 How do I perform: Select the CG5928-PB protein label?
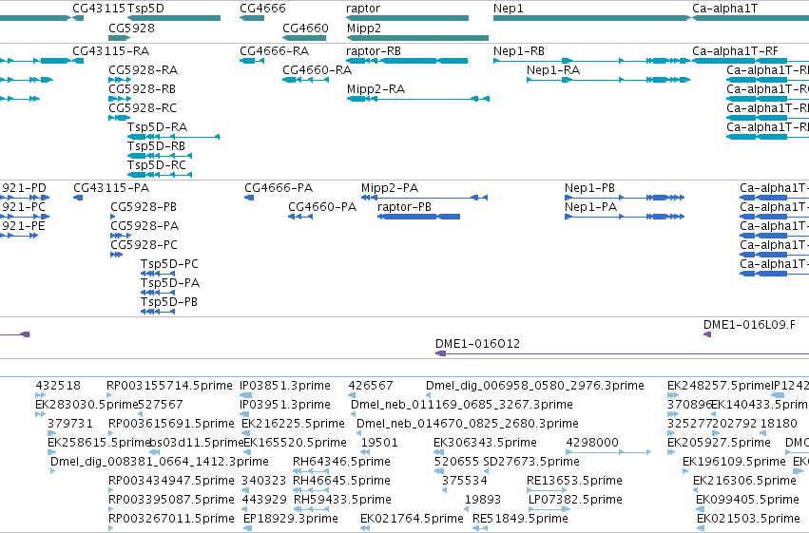(x=144, y=207)
